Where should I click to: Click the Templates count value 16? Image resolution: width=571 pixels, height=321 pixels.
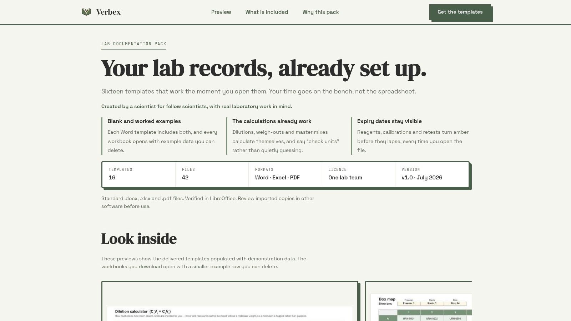point(112,178)
